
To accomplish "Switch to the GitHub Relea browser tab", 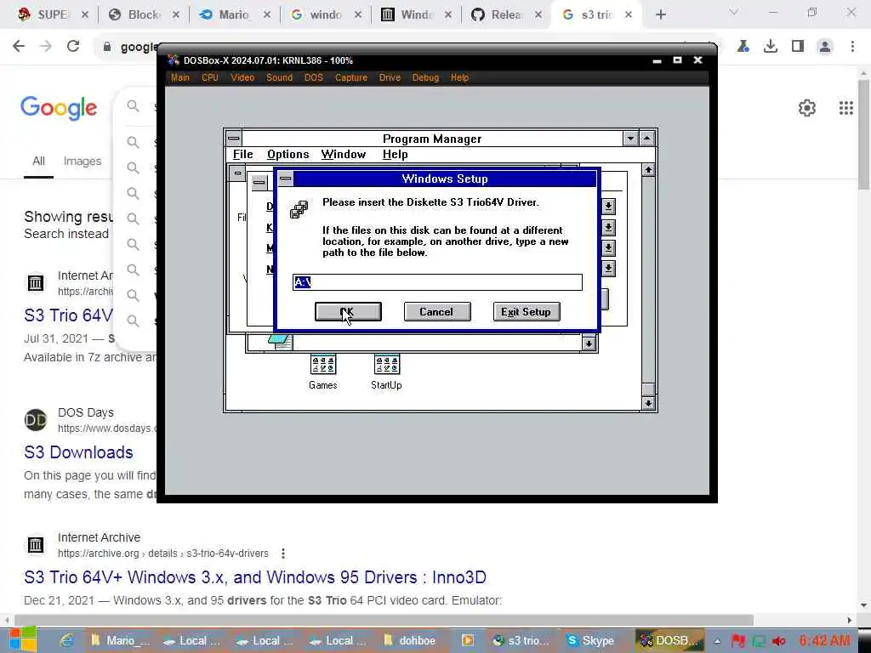I will coord(505,14).
